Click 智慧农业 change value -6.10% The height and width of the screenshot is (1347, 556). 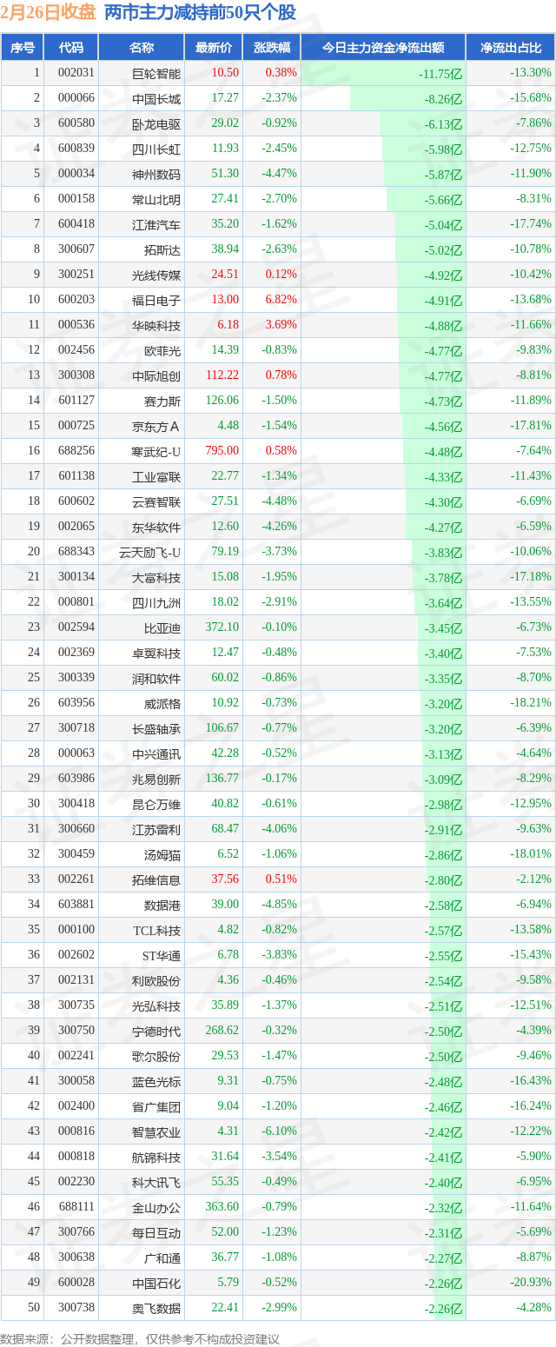pyautogui.click(x=279, y=1131)
